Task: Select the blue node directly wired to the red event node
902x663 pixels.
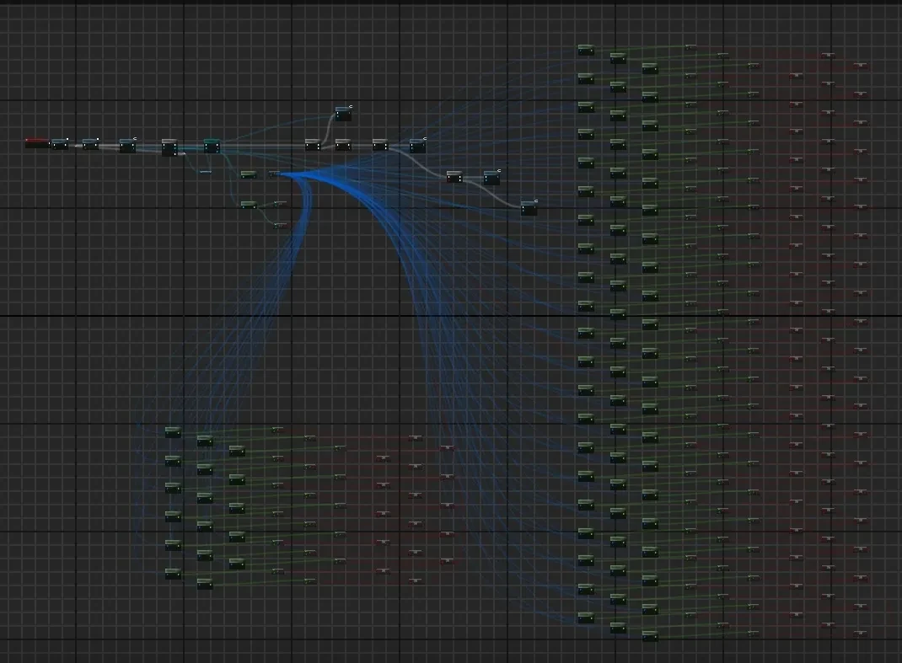Action: click(60, 144)
